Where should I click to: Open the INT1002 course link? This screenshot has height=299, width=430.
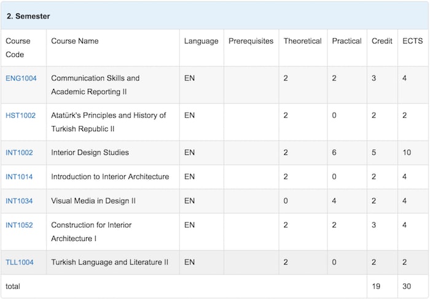click(19, 153)
